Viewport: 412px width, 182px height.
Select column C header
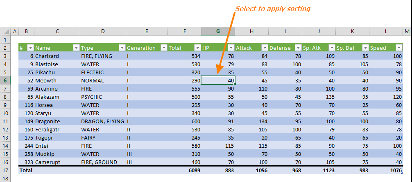(x=57, y=31)
